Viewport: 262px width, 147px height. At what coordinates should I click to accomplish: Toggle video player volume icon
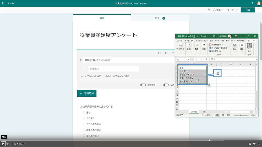point(8,144)
